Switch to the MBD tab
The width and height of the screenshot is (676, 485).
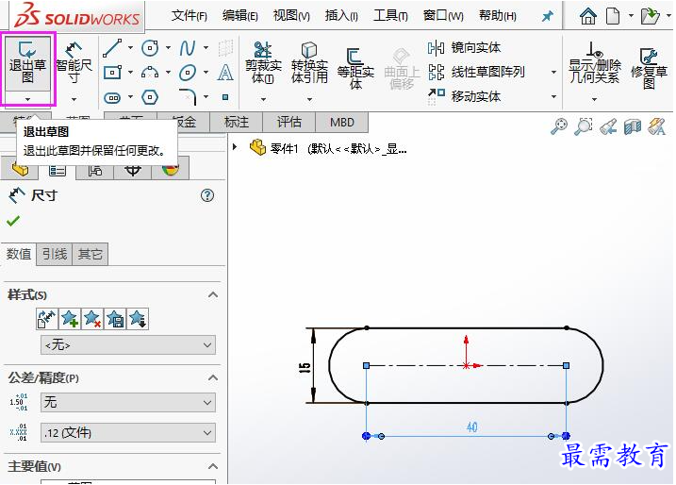342,122
